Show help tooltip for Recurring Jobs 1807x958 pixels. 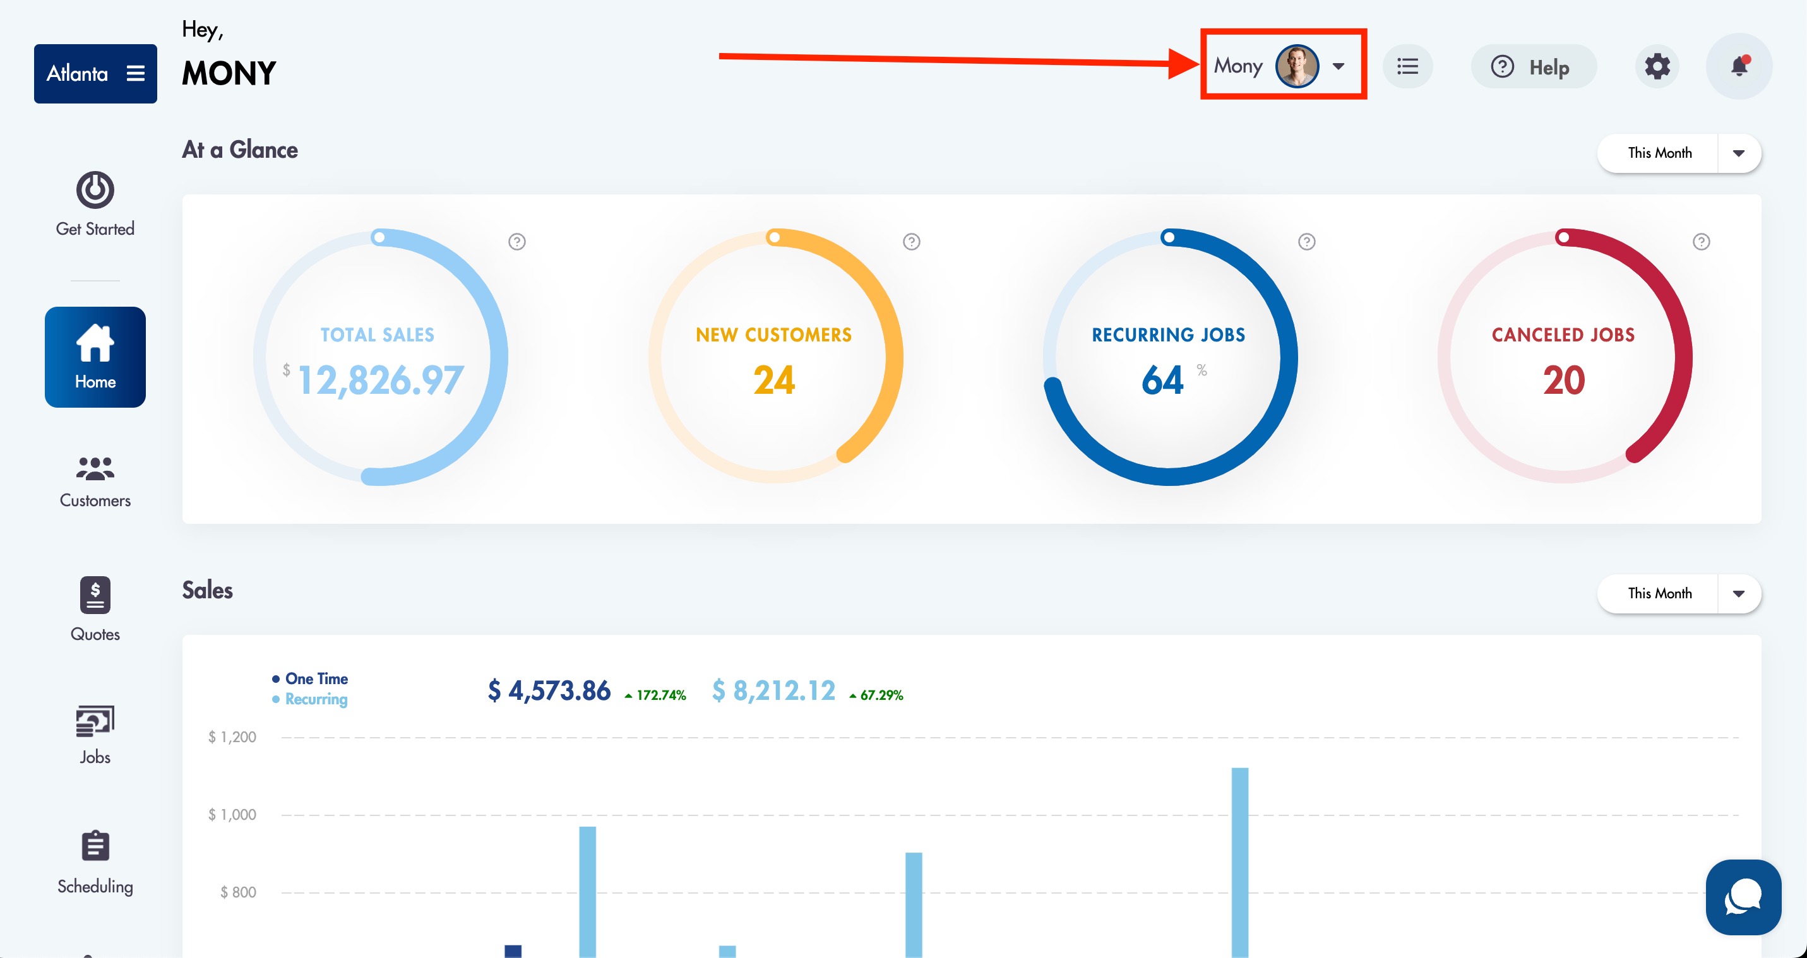point(1306,242)
